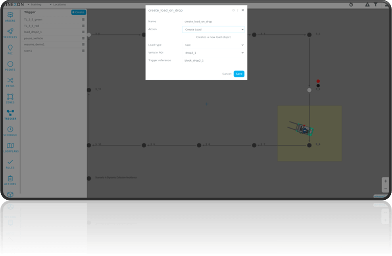Open the Actions section

[10, 180]
